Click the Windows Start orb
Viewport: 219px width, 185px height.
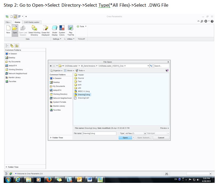8,180
